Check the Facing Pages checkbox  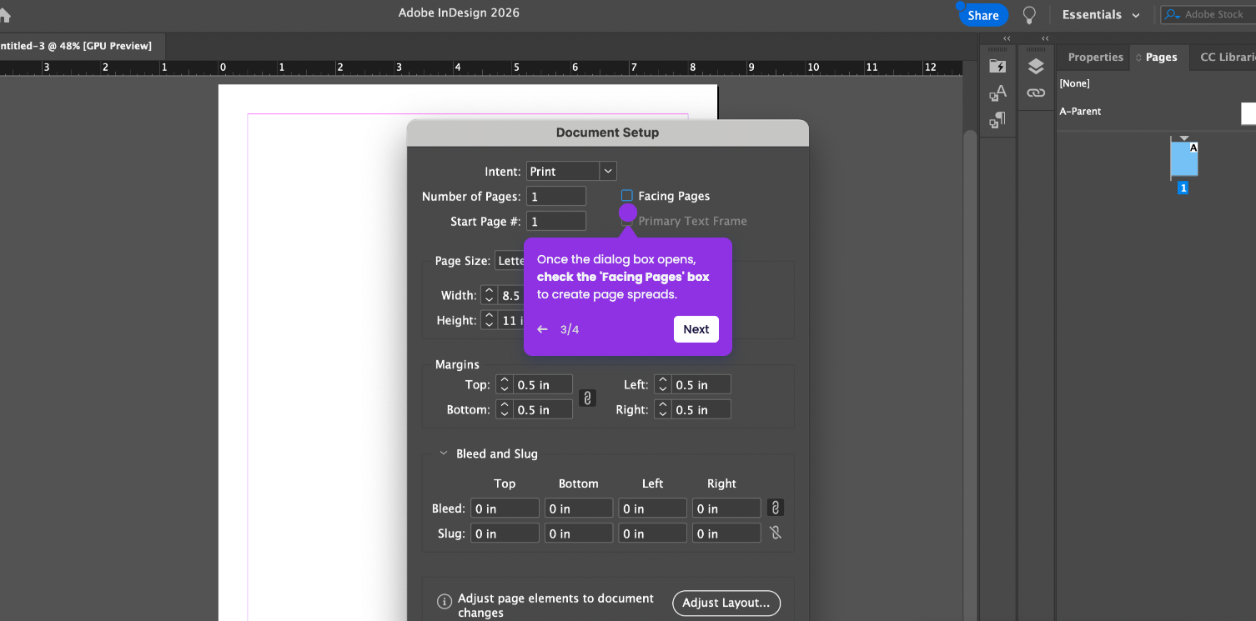pos(627,196)
